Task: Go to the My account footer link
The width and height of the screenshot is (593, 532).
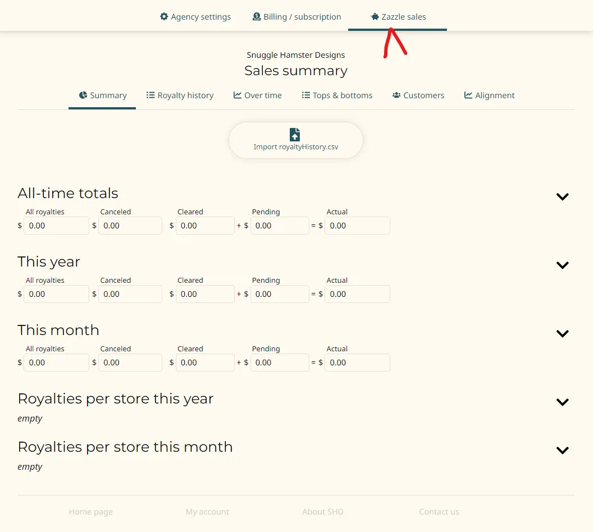Action: (x=207, y=512)
